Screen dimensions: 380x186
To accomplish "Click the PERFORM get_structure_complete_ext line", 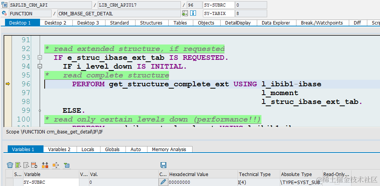I will (x=196, y=84).
